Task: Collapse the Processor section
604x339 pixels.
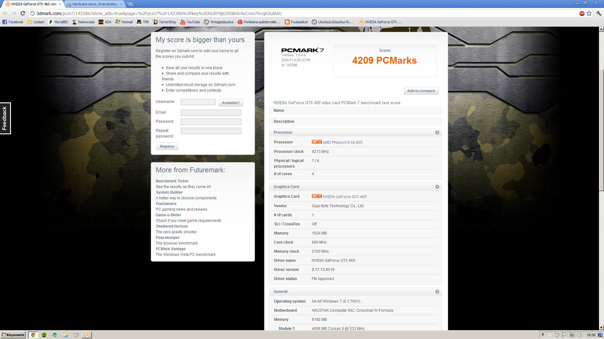Action: (437, 132)
